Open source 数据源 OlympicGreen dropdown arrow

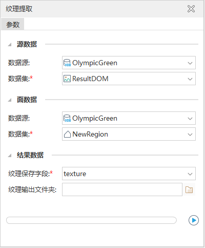[x=190, y=63]
